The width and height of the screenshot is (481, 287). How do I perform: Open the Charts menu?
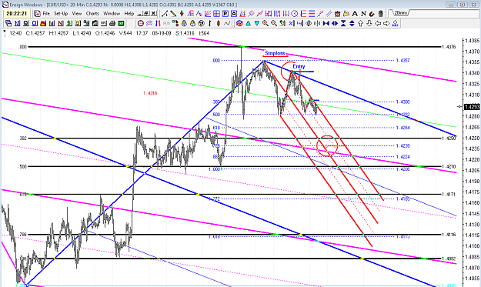click(x=92, y=14)
